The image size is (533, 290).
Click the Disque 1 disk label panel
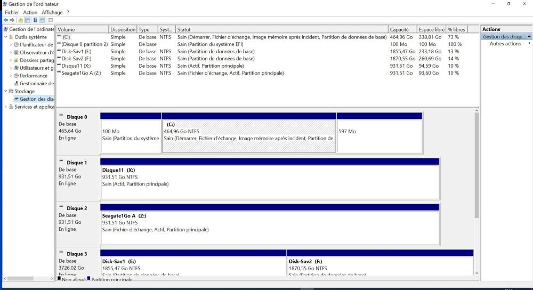coord(78,179)
